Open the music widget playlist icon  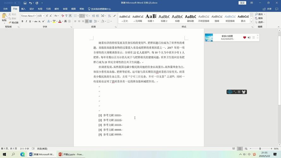click(x=254, y=37)
